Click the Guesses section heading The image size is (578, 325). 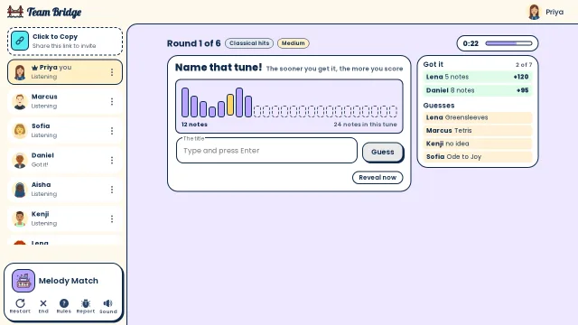point(439,106)
